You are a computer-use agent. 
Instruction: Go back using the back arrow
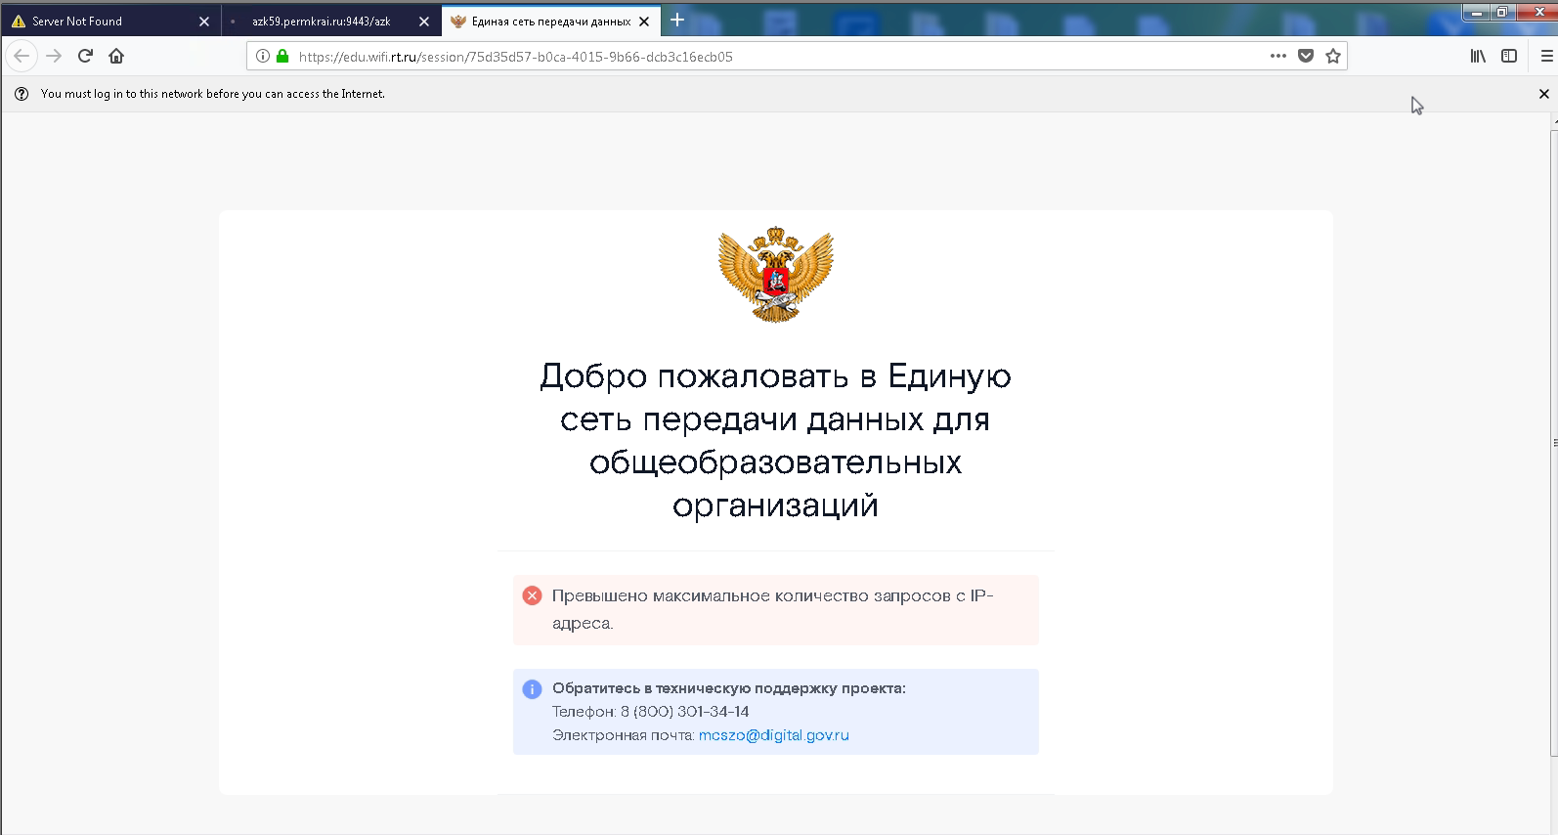pyautogui.click(x=22, y=56)
